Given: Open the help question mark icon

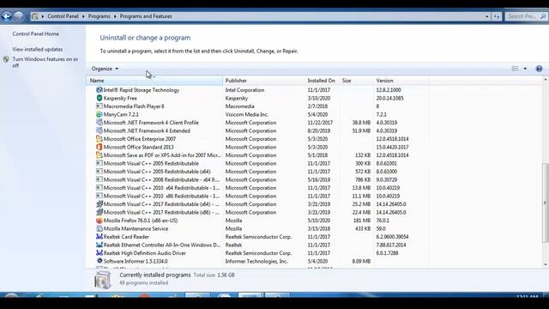Looking at the screenshot, I should click(539, 69).
